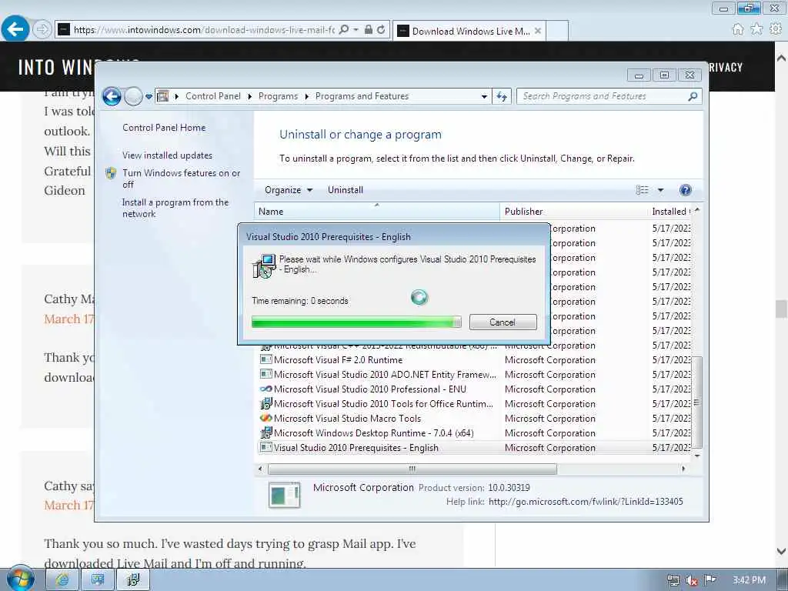Click the Programs breadcrumb

coord(278,96)
